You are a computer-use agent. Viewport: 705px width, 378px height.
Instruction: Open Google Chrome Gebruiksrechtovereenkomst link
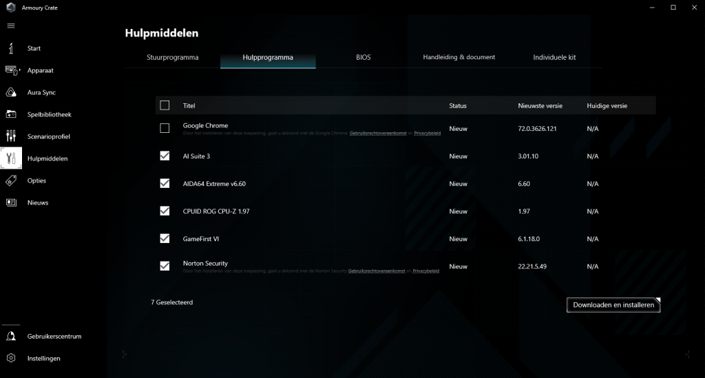tap(378, 133)
